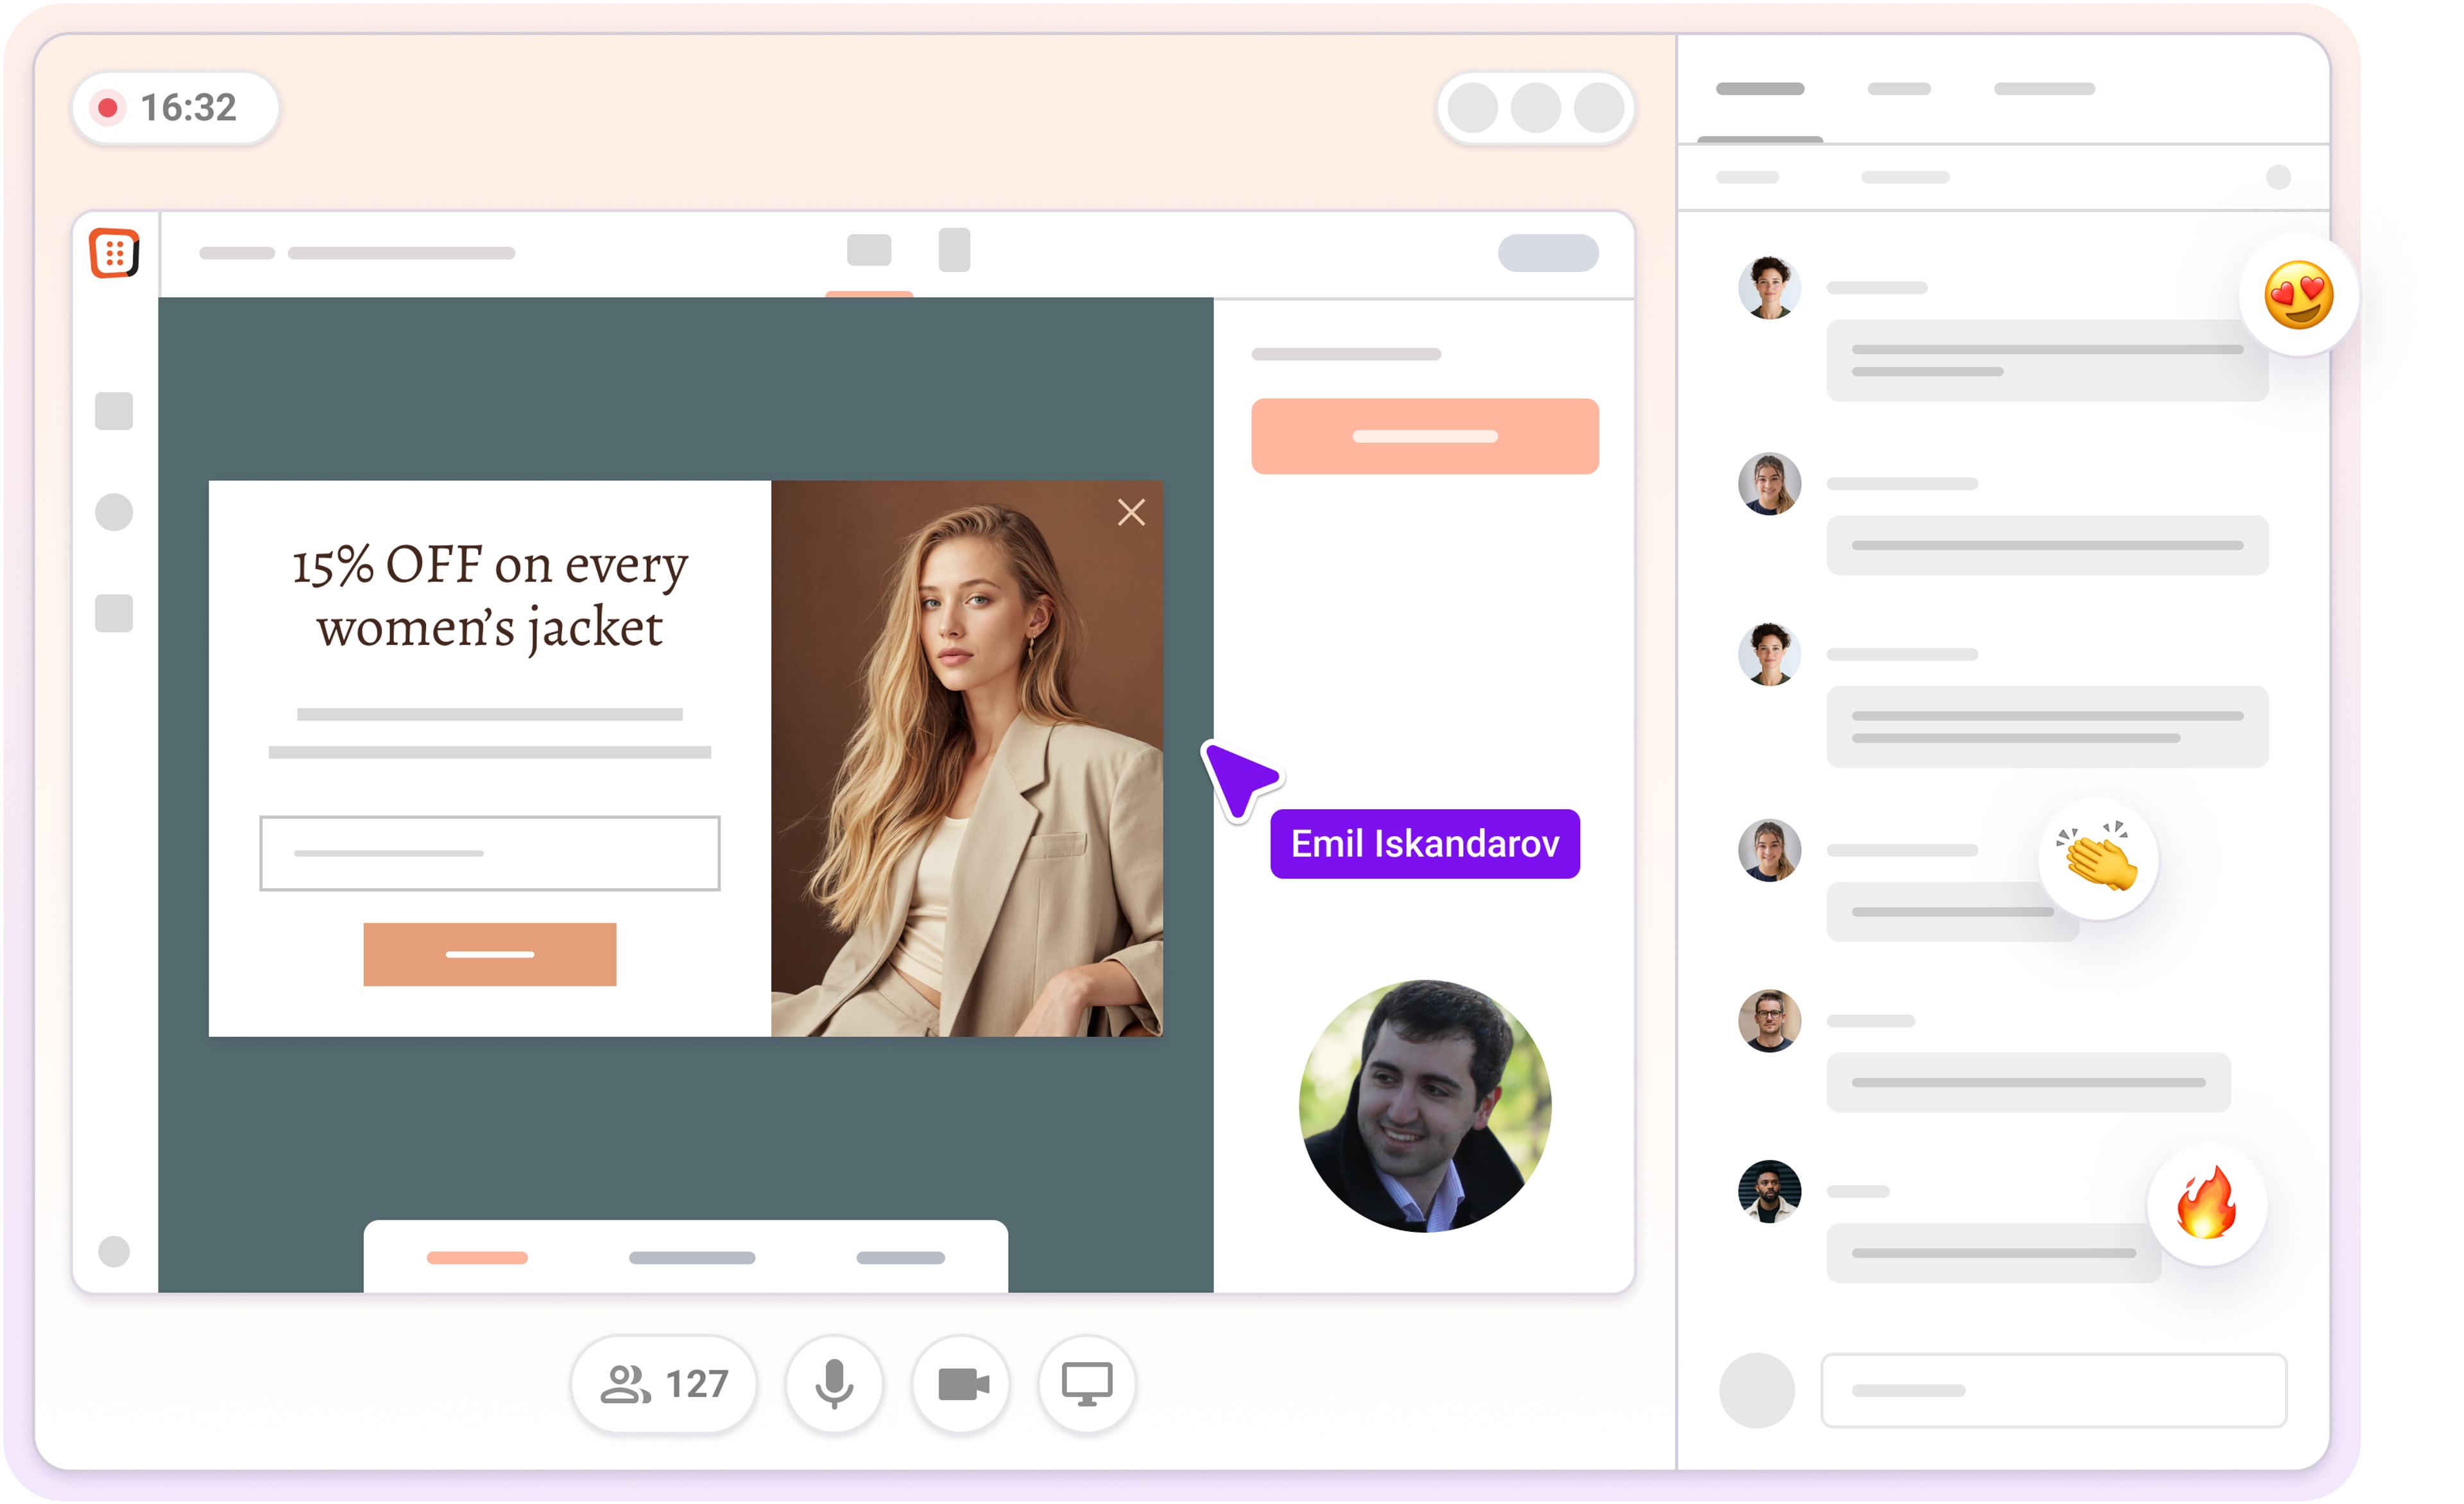Select the first tab in bottom bar
Image resolution: width=2464 pixels, height=1504 pixels.
(477, 1258)
